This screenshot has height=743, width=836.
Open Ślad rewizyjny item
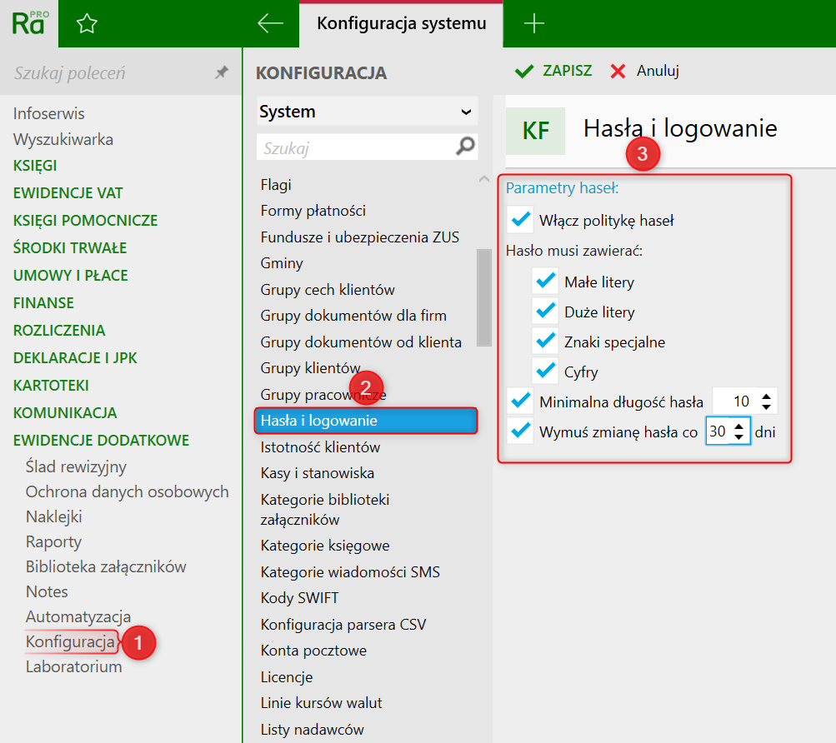pyautogui.click(x=76, y=466)
